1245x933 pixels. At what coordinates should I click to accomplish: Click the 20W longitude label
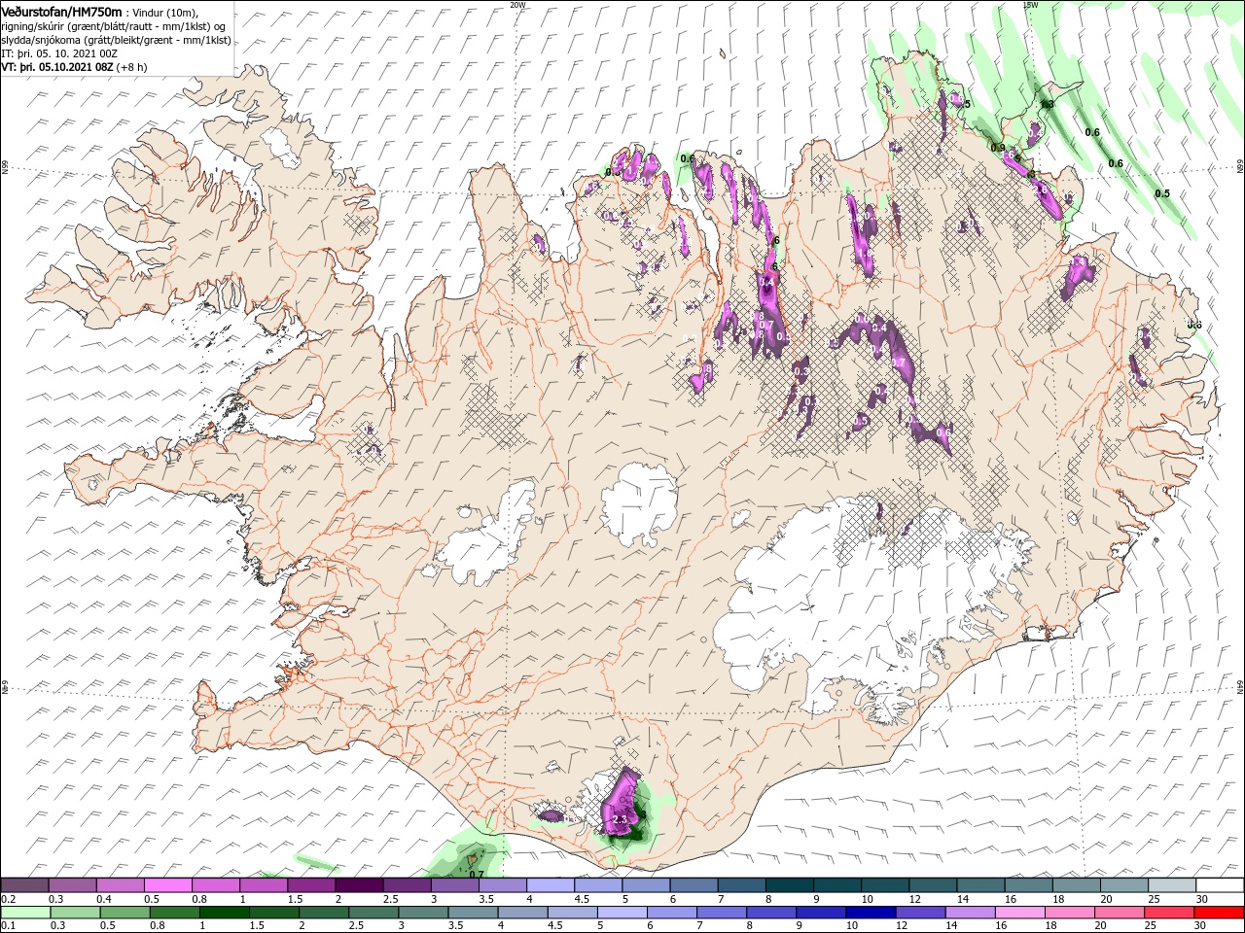(517, 4)
